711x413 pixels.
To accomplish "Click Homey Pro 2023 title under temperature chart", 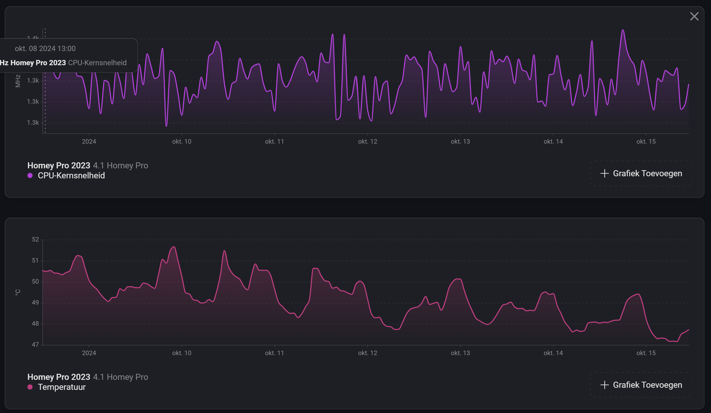I will [x=59, y=377].
